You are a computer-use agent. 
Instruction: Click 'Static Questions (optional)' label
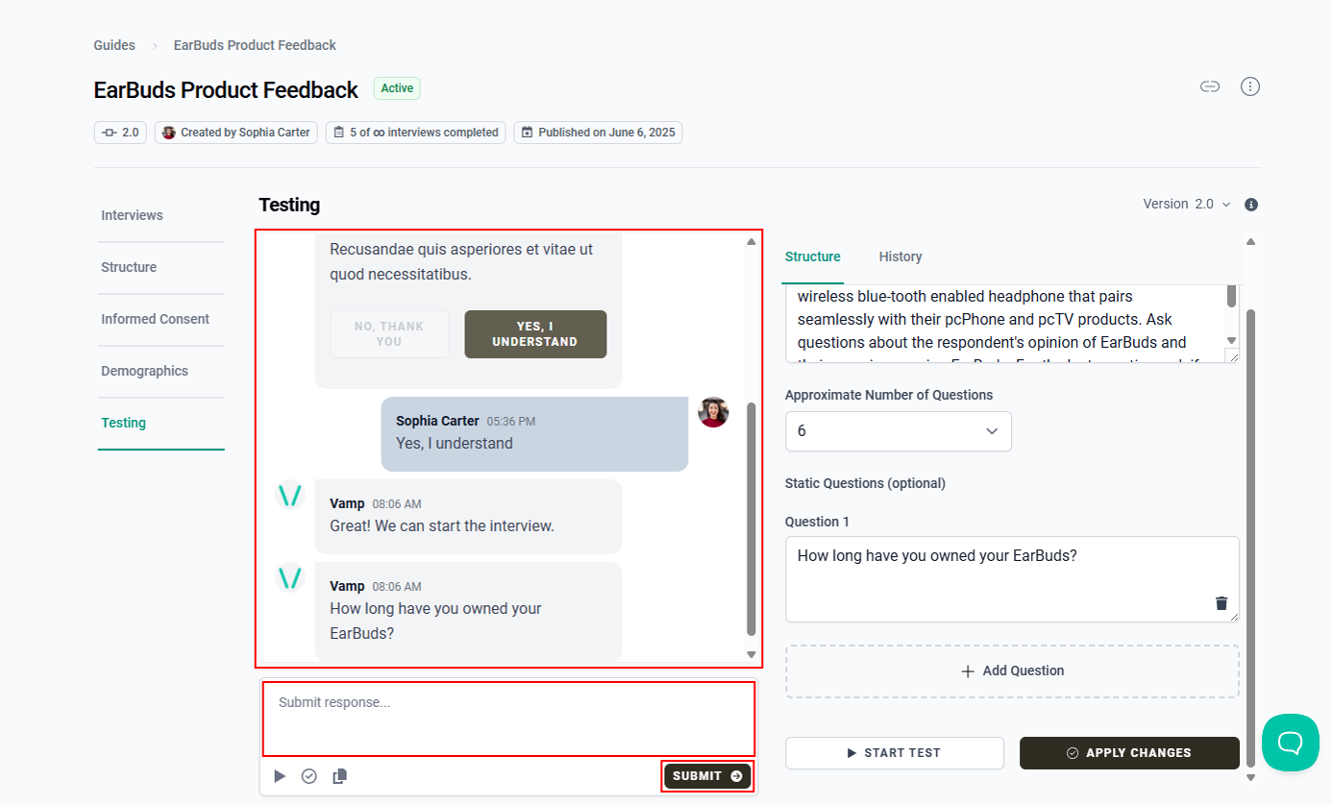point(865,483)
